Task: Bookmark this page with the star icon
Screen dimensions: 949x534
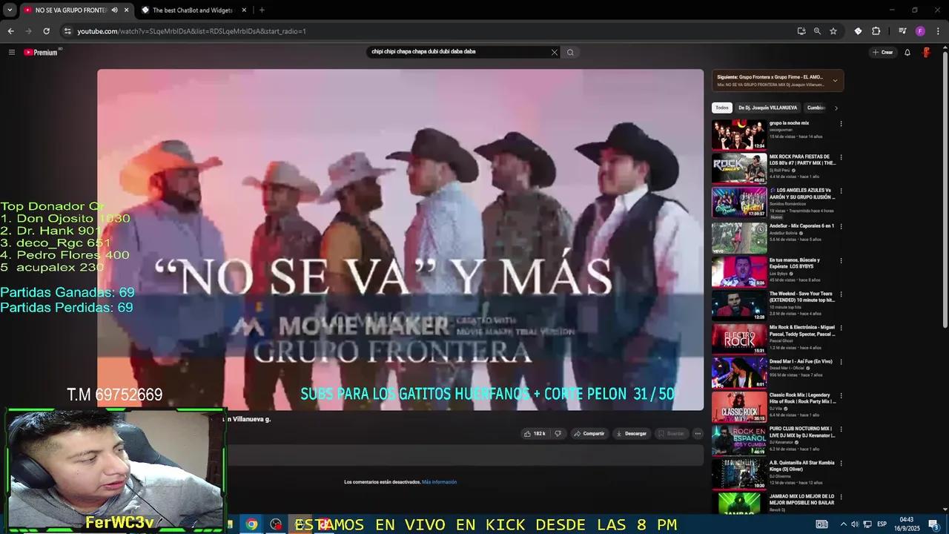Action: pyautogui.click(x=833, y=31)
